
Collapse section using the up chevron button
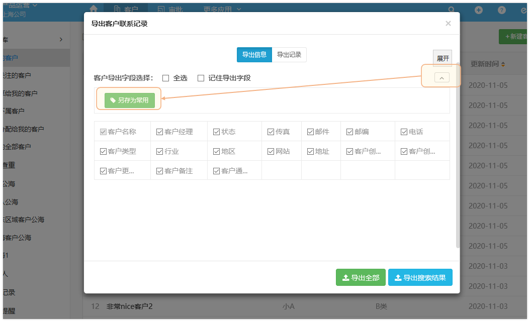[x=441, y=77]
